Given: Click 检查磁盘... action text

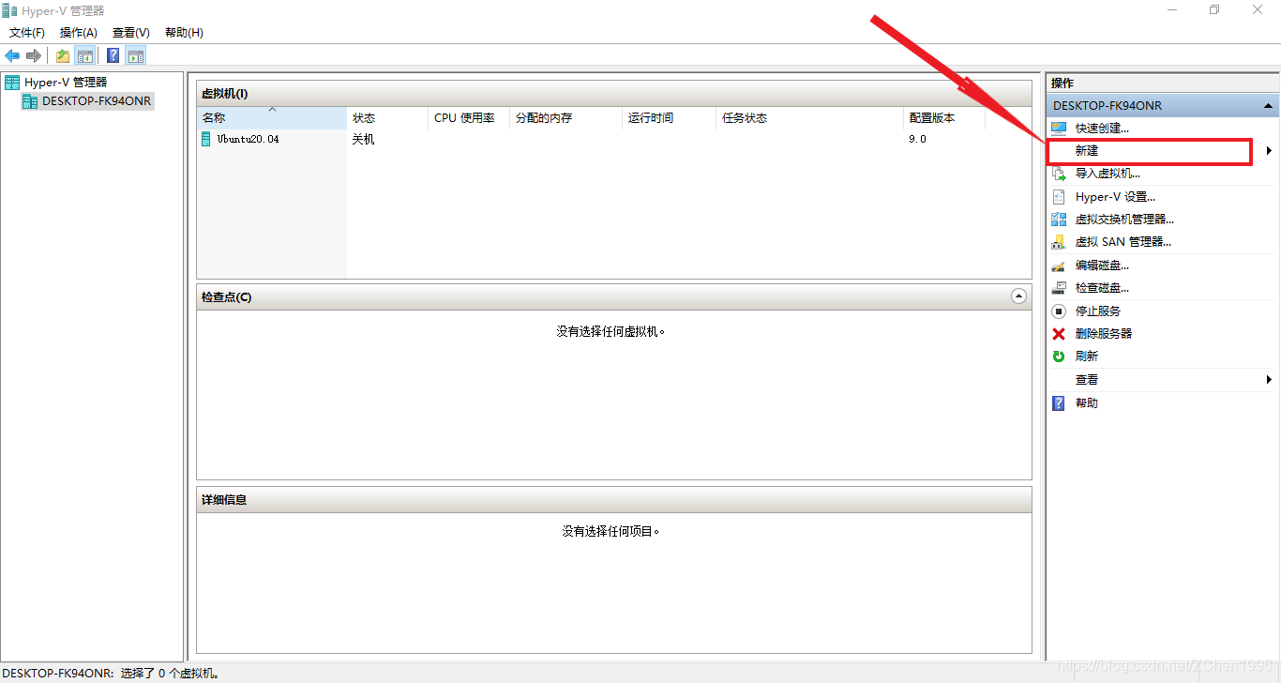Looking at the screenshot, I should [1102, 288].
